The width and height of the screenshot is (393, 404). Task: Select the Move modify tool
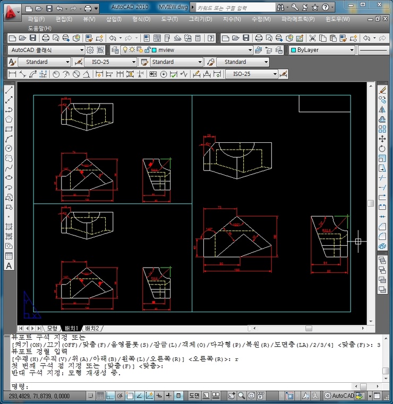[x=382, y=139]
